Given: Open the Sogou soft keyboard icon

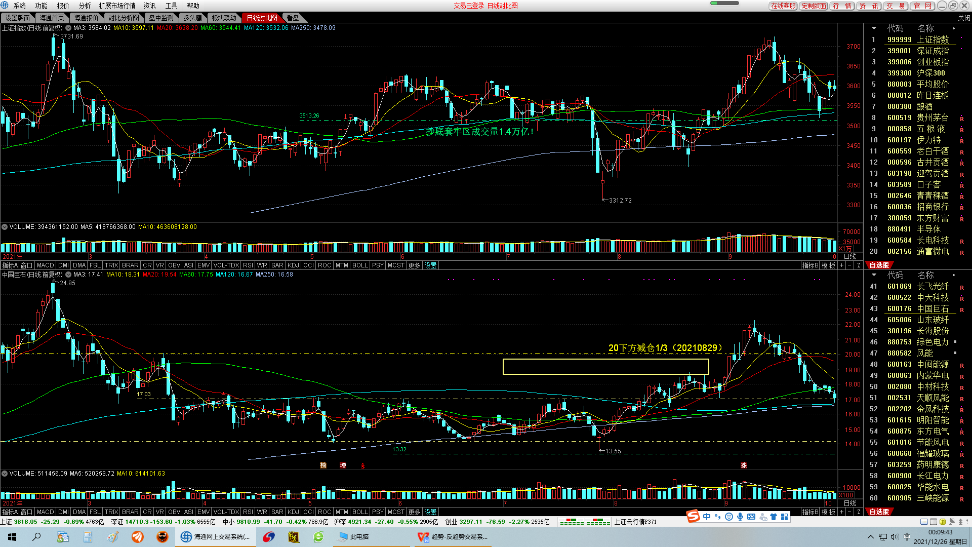Looking at the screenshot, I should click(751, 517).
